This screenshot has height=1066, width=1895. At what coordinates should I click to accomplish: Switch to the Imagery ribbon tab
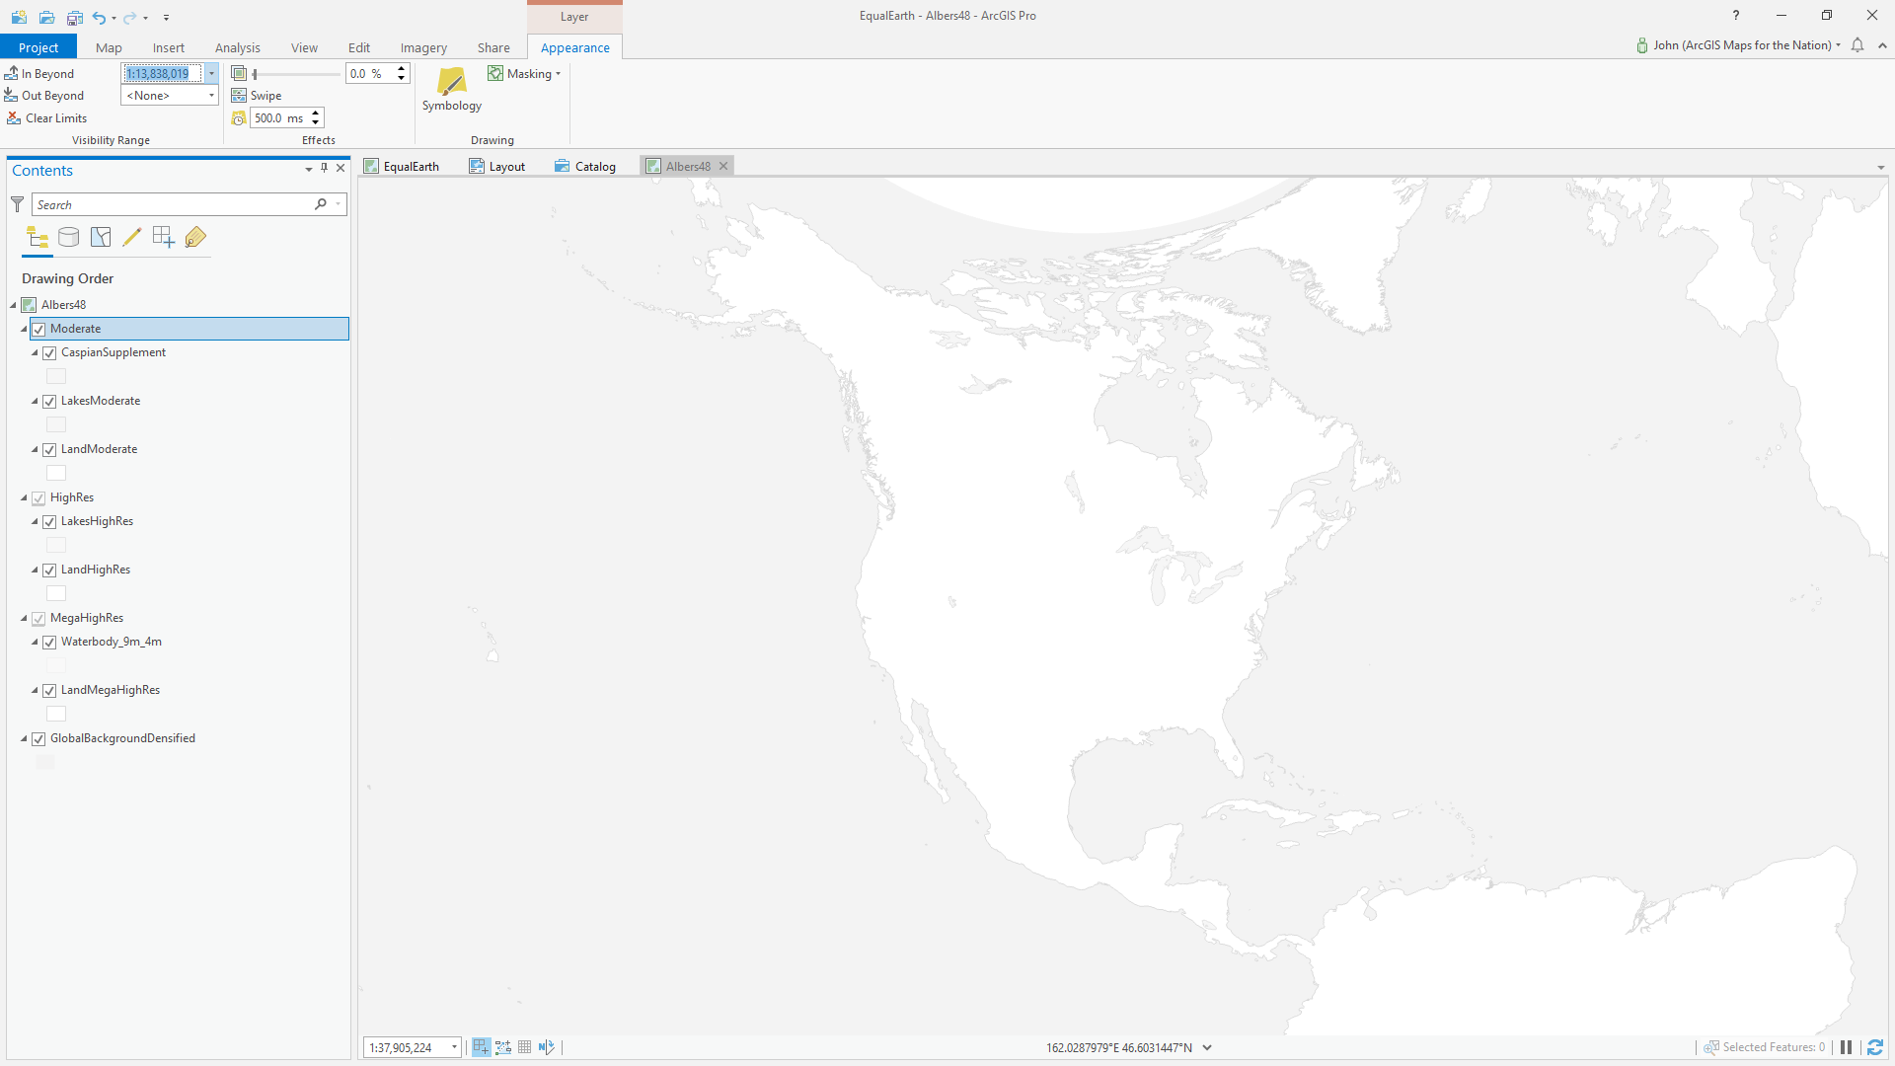click(423, 47)
